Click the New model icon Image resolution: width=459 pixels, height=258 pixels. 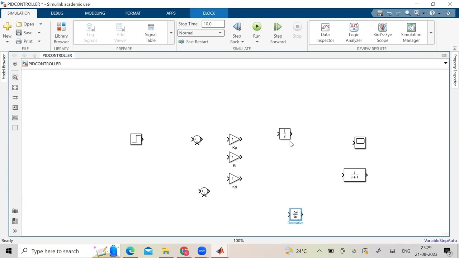[7, 27]
